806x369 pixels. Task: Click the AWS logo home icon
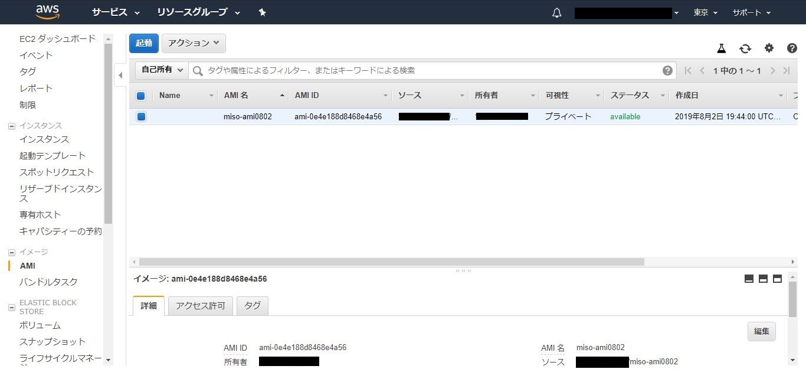(47, 12)
